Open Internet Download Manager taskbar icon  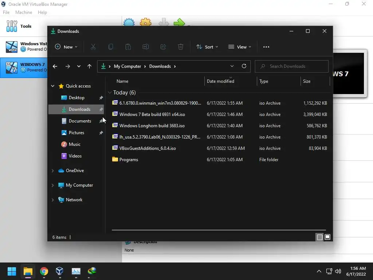coord(92,271)
